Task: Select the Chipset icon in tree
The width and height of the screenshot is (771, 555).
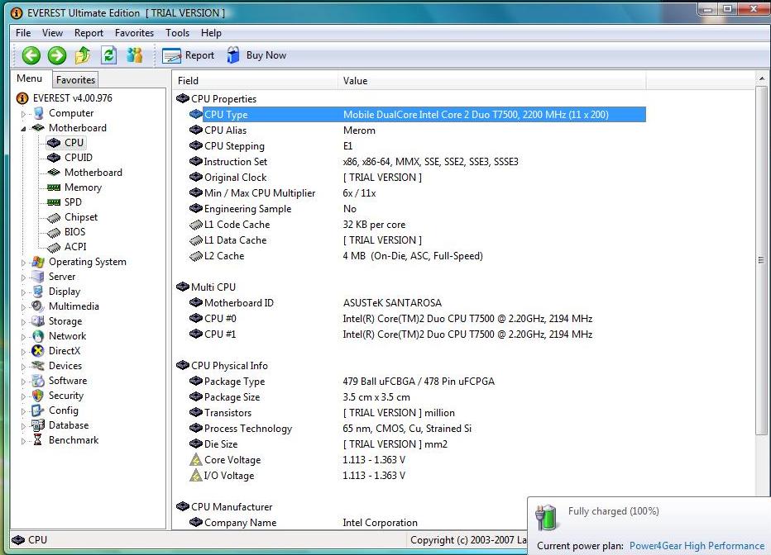Action: tap(54, 217)
